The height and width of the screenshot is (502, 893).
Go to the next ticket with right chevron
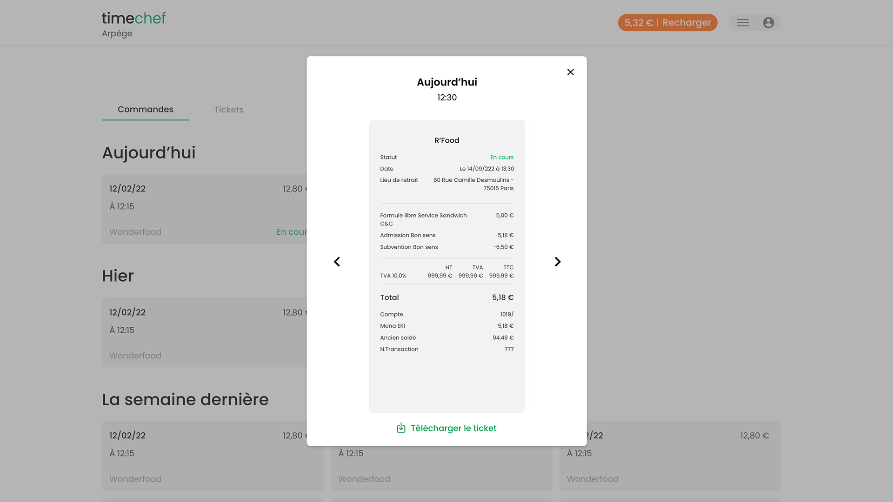(x=557, y=262)
